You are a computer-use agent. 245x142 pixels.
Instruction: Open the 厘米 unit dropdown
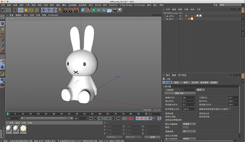tap(201, 90)
